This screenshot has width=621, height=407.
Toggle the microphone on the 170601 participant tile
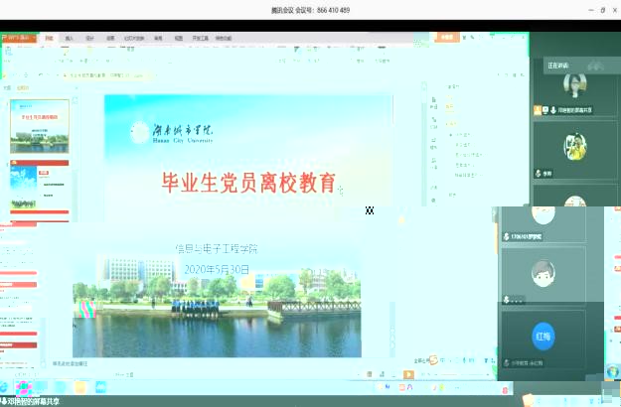506,237
